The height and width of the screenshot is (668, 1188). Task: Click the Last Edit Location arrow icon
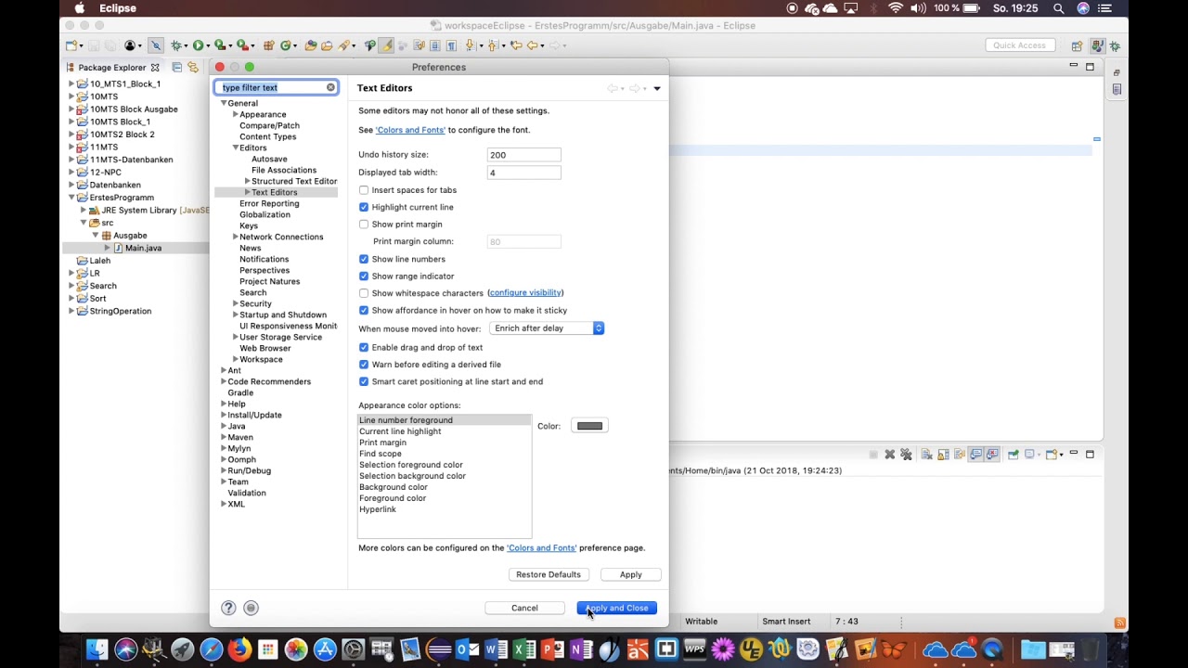[514, 45]
